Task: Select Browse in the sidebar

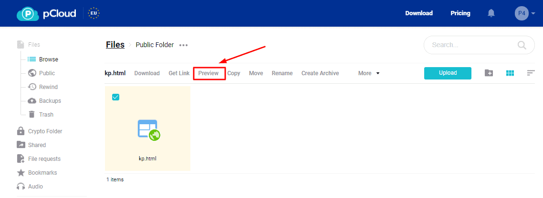Action: [x=49, y=59]
